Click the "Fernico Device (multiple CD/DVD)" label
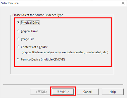 pos(43,60)
